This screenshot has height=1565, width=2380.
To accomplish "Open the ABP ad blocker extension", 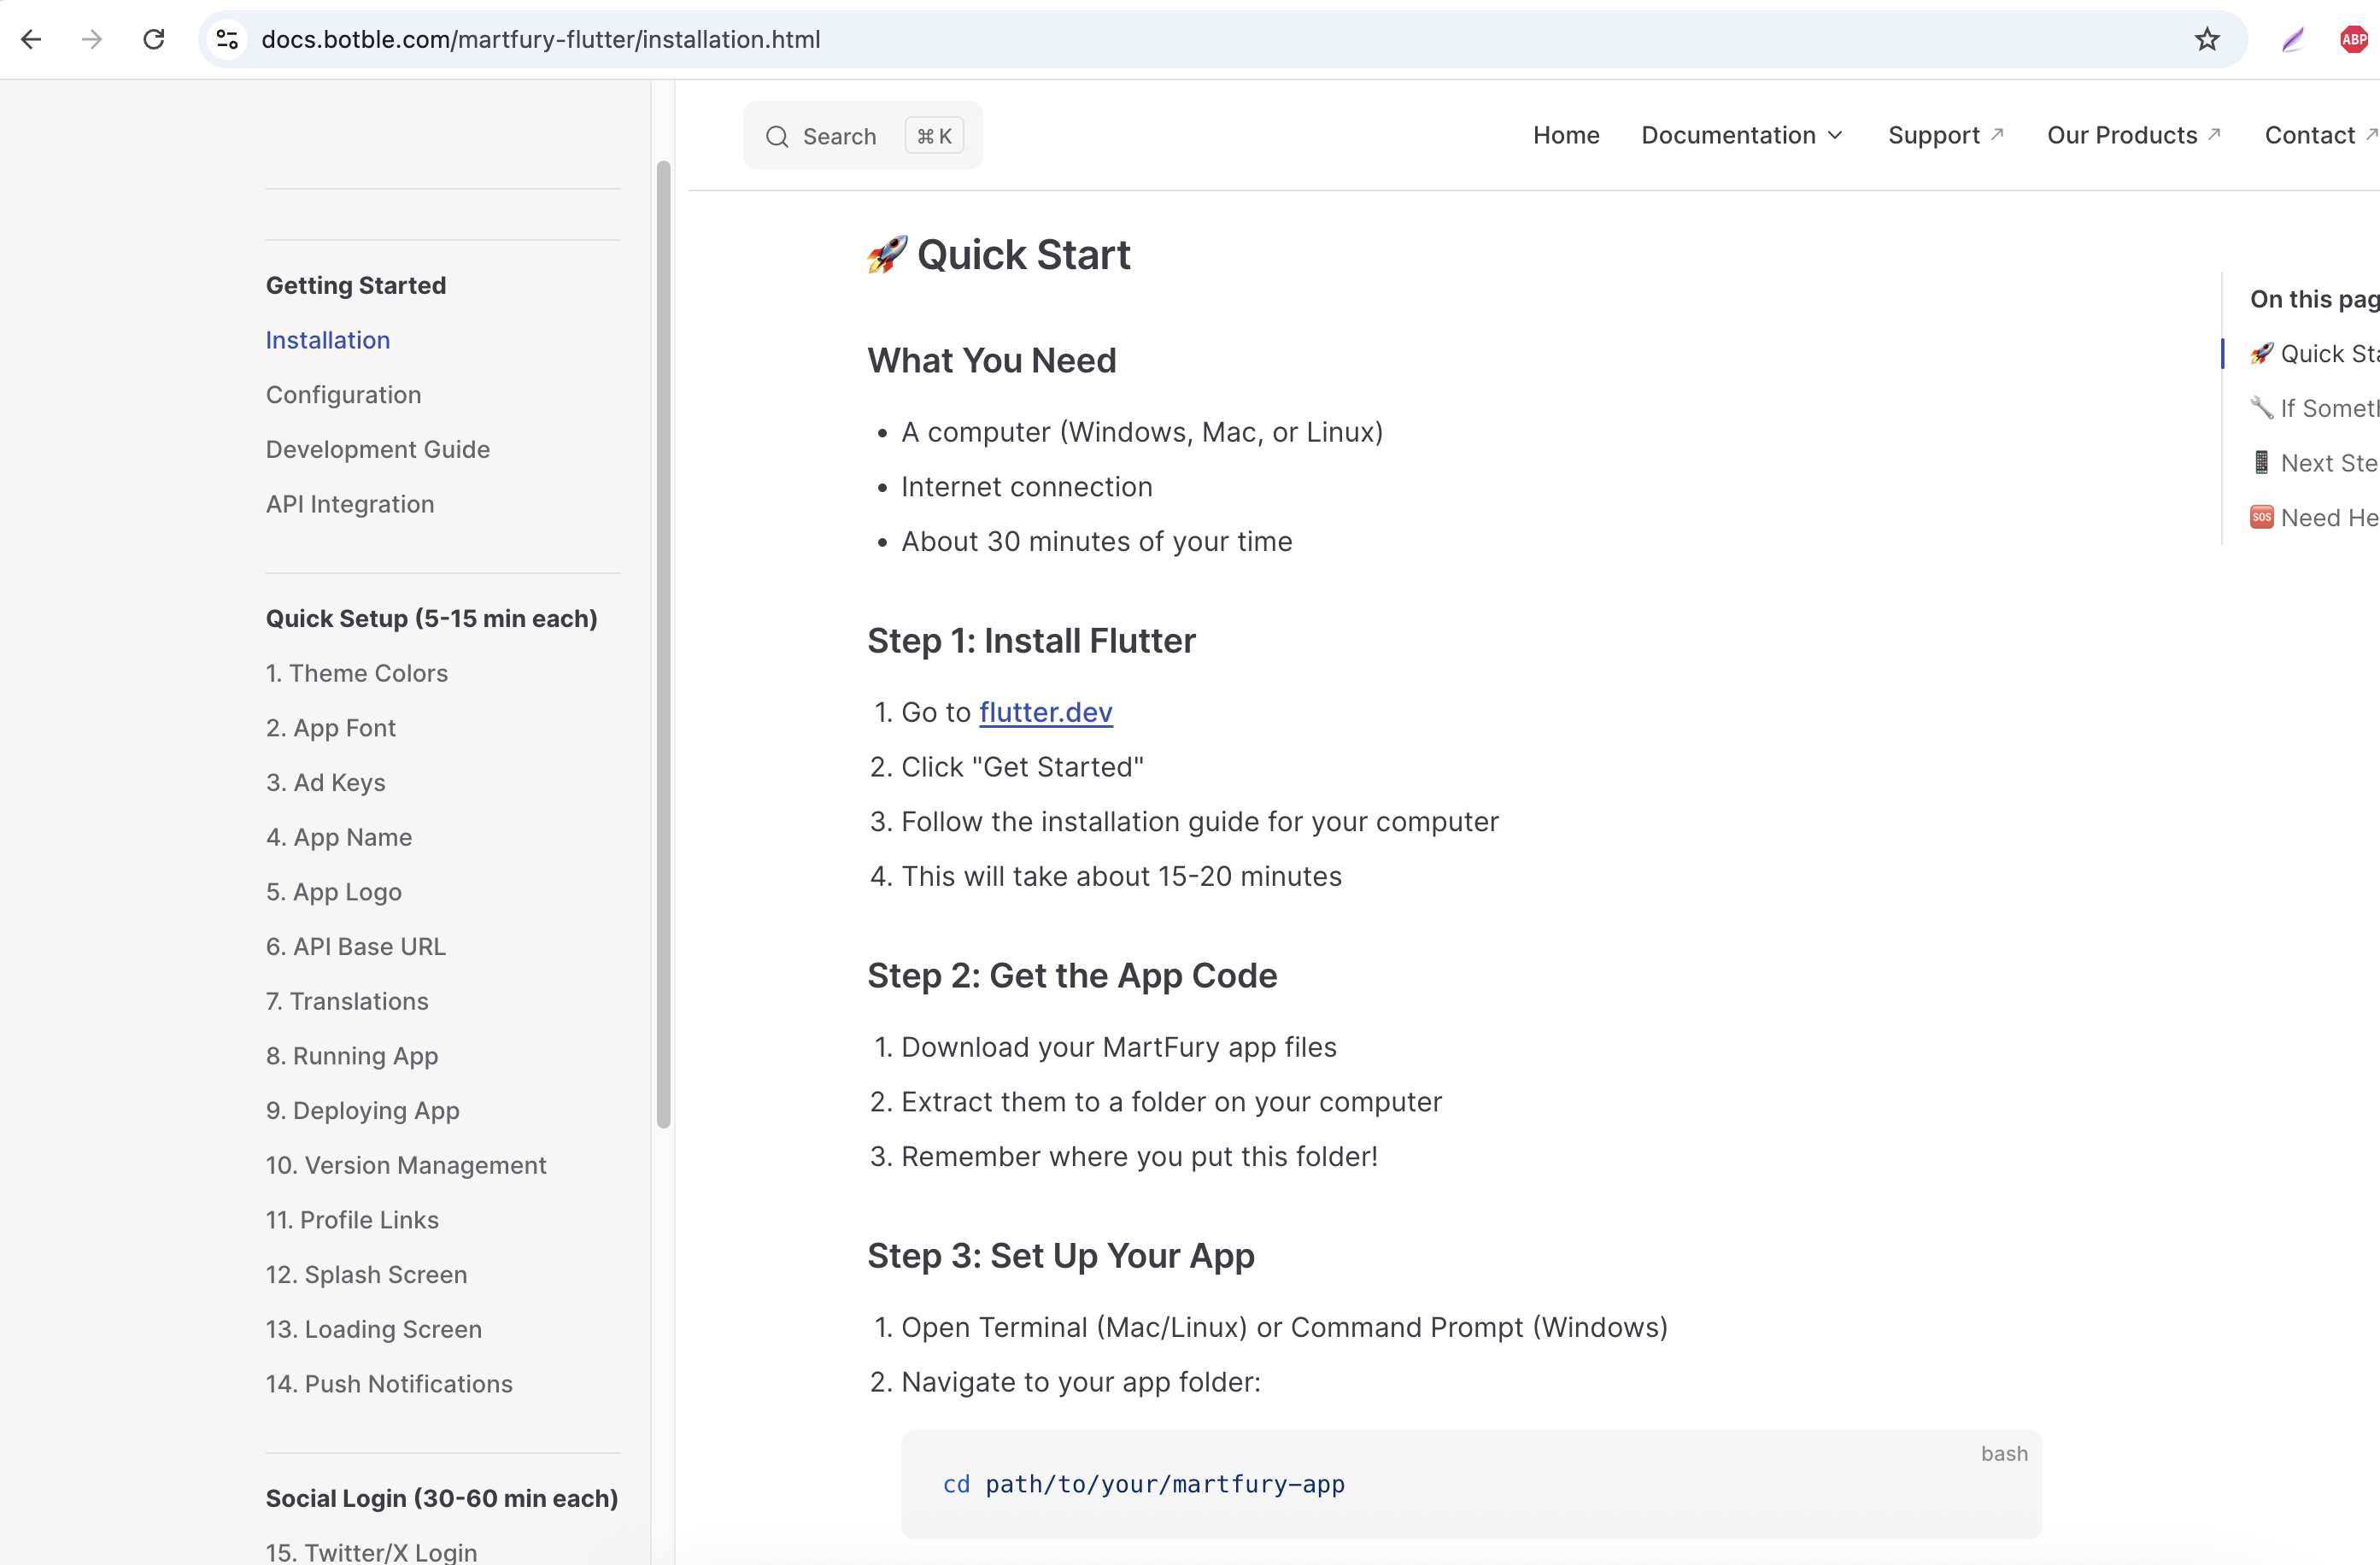I will [x=2354, y=39].
